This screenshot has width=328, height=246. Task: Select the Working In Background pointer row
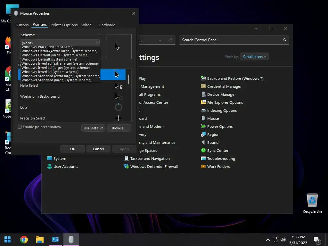(72, 96)
